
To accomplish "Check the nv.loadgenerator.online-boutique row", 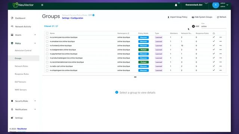I will coord(47,50).
